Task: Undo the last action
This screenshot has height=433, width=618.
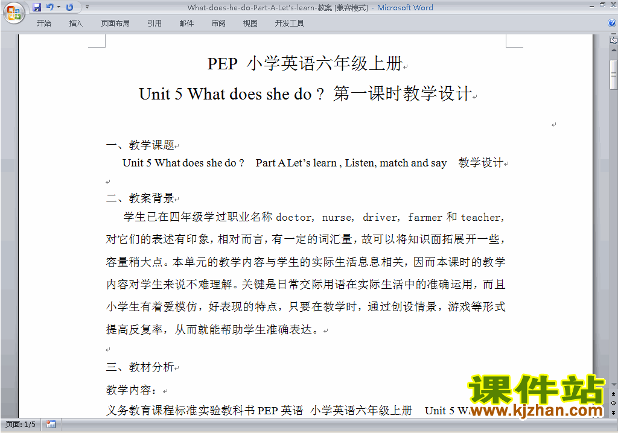Action: pyautogui.click(x=49, y=7)
